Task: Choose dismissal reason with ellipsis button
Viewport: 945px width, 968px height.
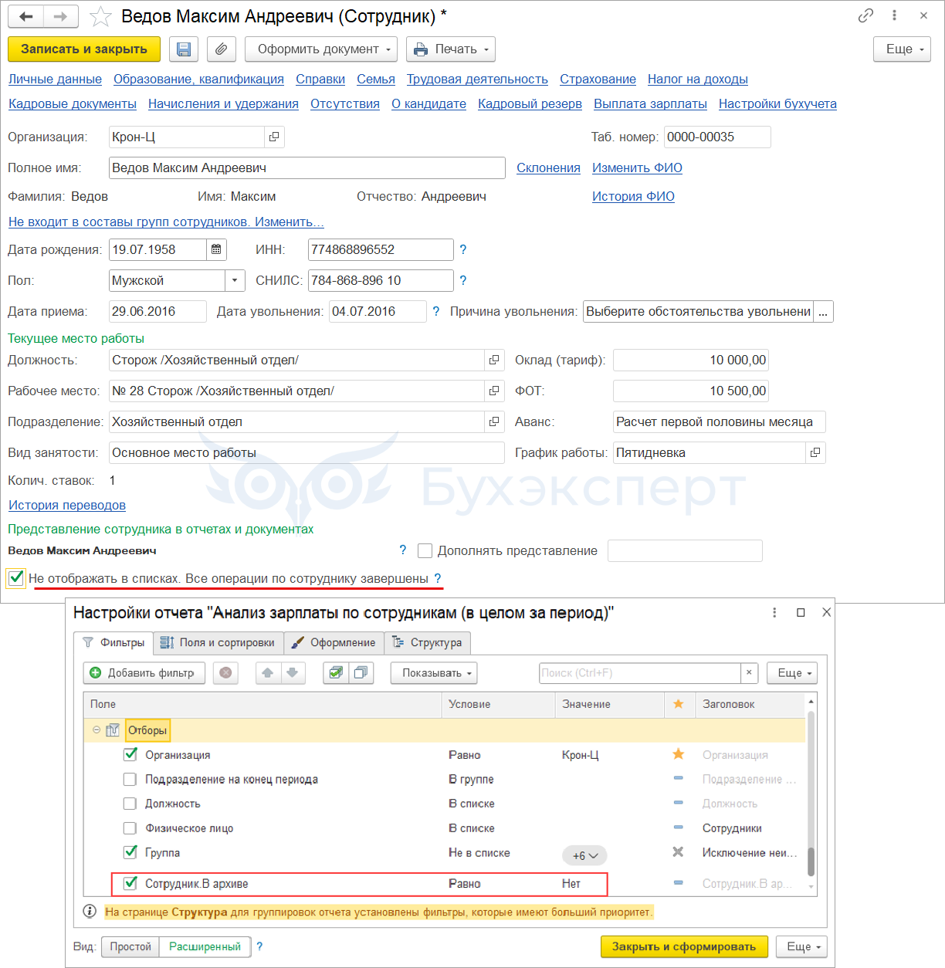Action: click(823, 312)
